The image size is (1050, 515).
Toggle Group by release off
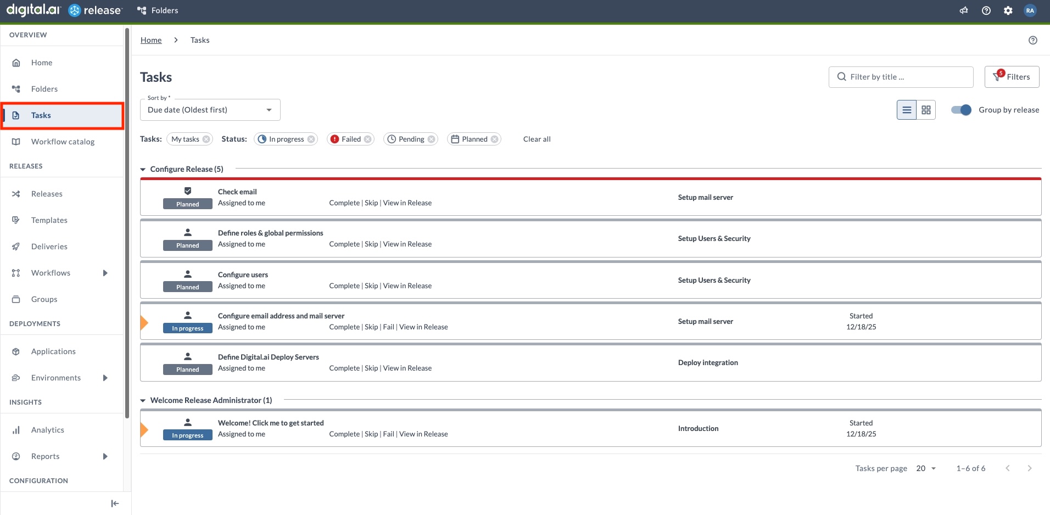961,110
